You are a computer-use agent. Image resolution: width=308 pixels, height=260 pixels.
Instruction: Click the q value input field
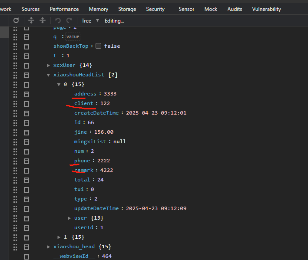[73, 36]
